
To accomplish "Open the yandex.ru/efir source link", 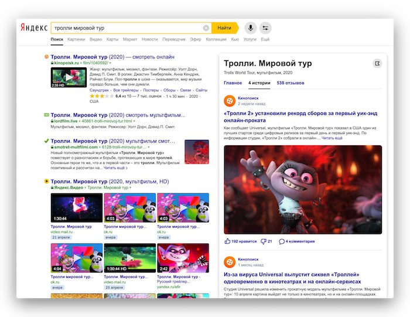I will [x=169, y=287].
